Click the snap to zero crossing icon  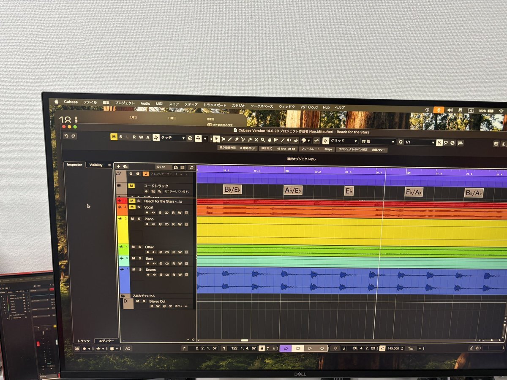[316, 141]
